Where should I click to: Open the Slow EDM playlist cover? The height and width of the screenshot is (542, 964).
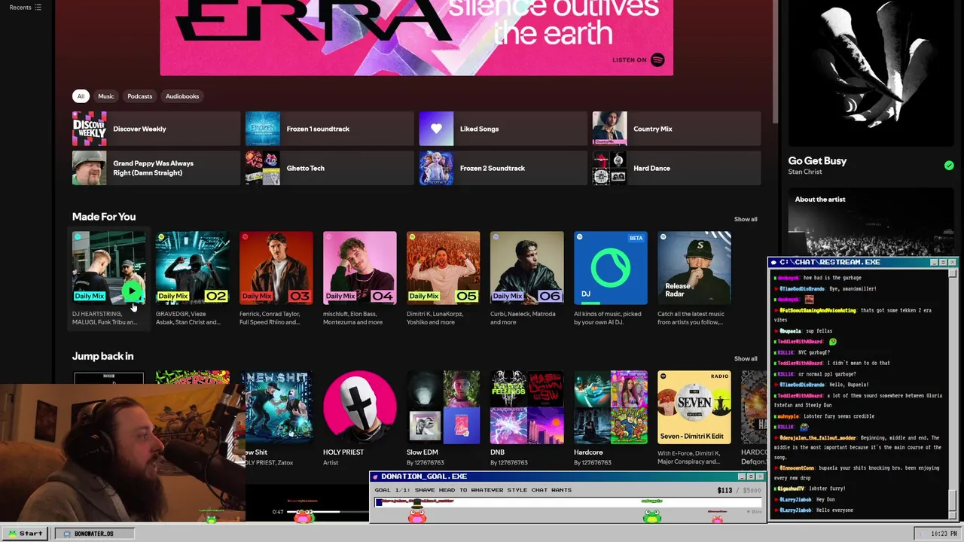point(443,407)
